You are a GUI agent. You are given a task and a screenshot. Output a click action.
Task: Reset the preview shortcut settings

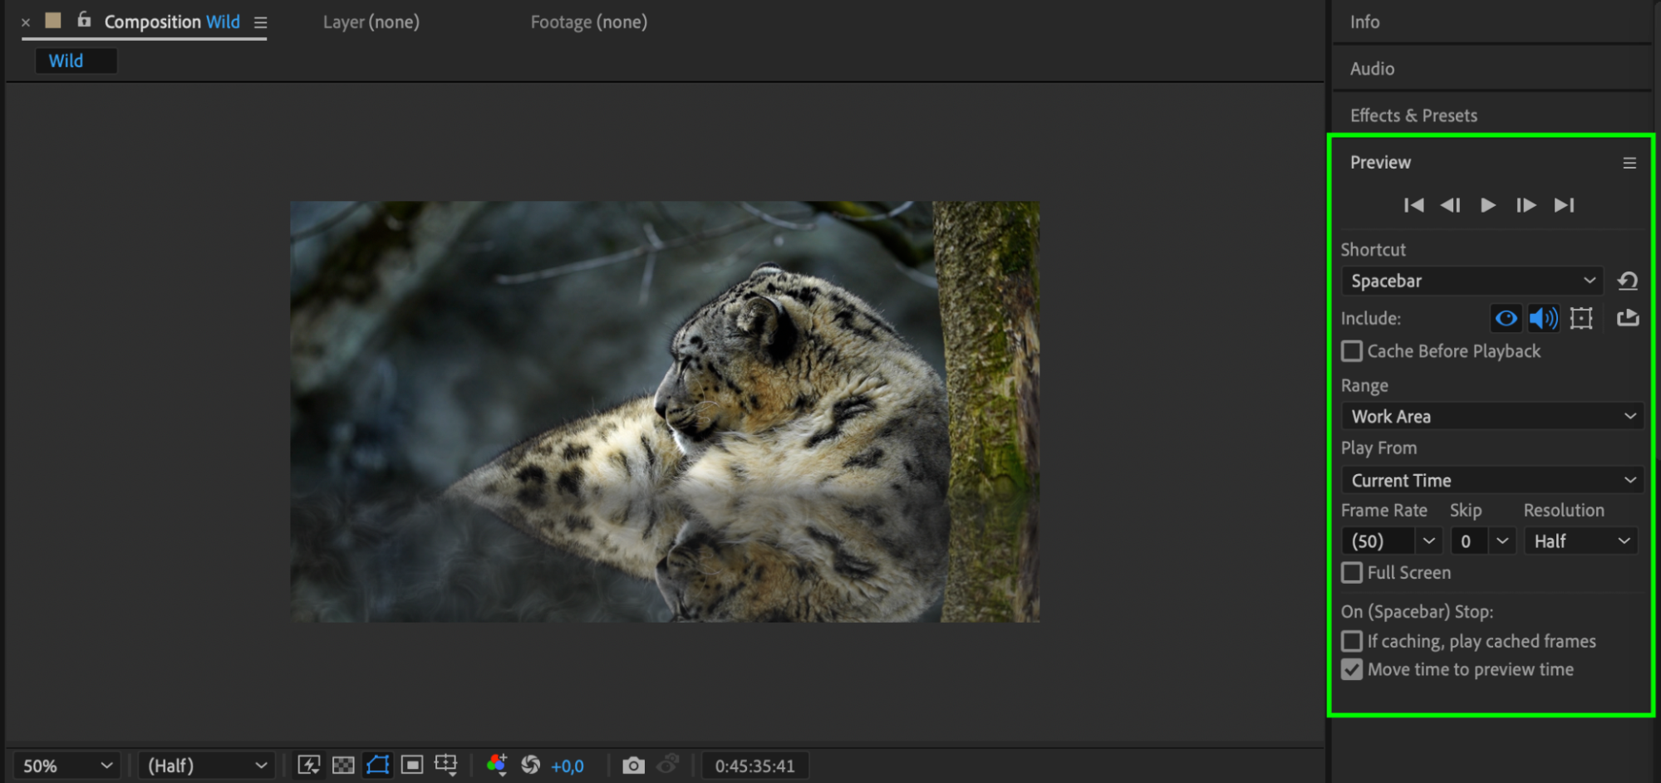point(1627,281)
